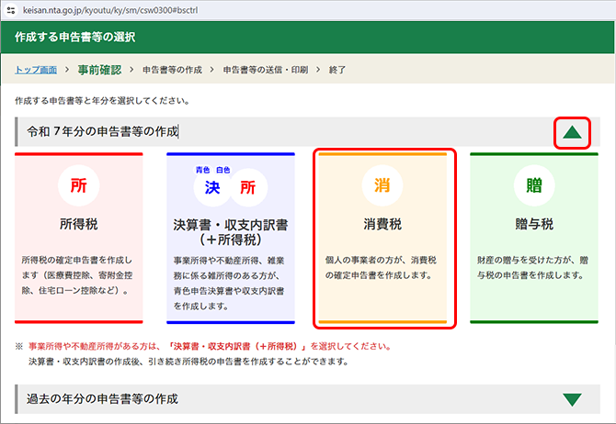This screenshot has height=424, width=616.
Task: Click the note line 決算書・収支内訳書の作成後
Action: (x=188, y=362)
